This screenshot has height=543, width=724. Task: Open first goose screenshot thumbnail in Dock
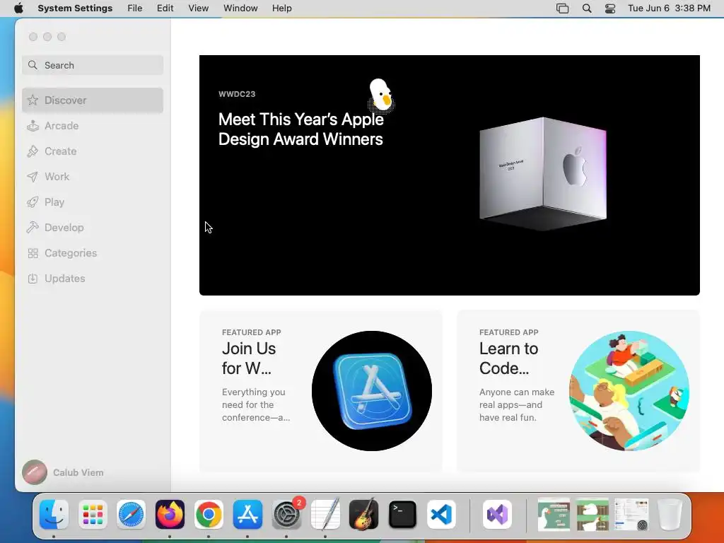(554, 514)
